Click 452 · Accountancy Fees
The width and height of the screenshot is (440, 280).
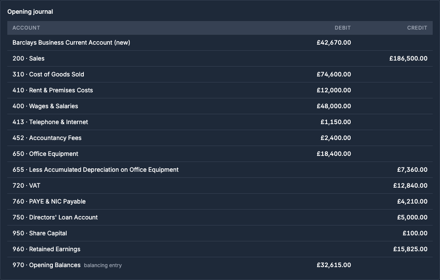point(47,138)
